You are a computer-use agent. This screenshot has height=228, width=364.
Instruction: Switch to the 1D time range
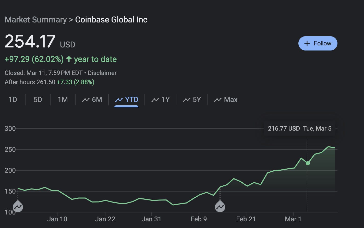coord(13,100)
